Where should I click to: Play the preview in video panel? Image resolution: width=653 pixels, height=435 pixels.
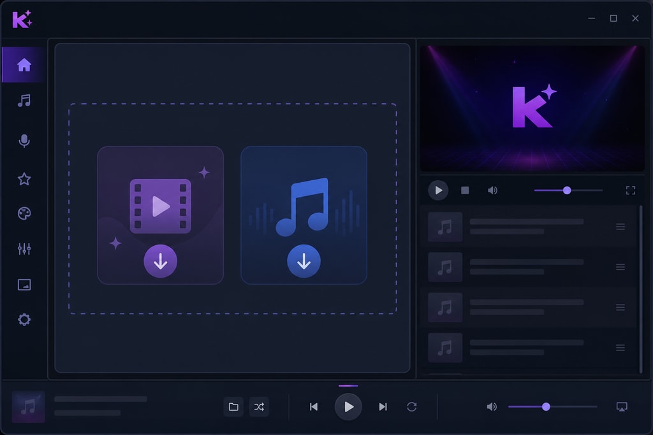point(438,190)
